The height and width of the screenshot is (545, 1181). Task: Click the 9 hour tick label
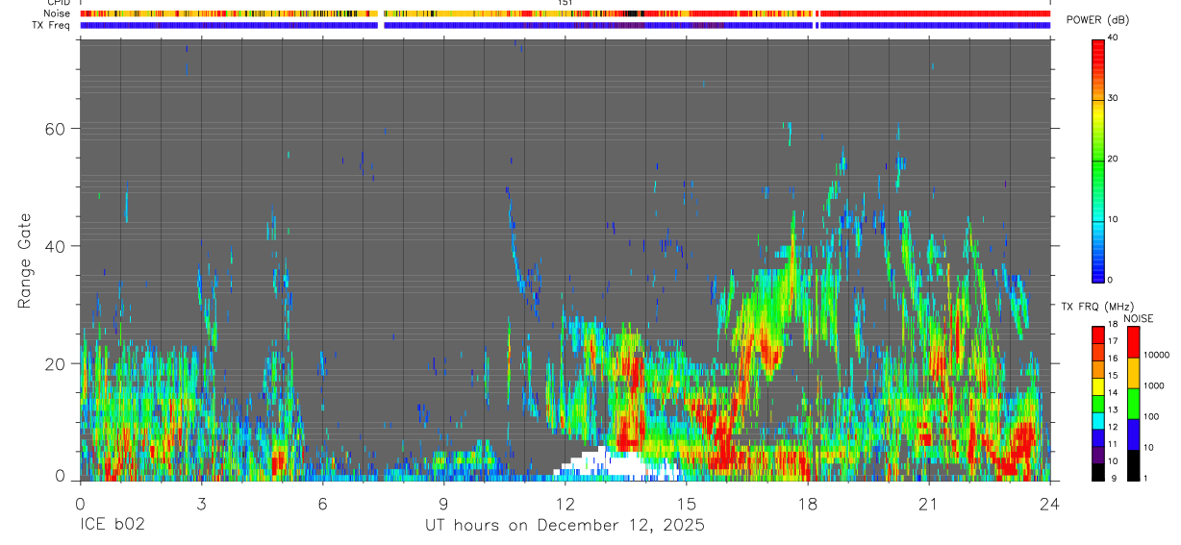[443, 503]
